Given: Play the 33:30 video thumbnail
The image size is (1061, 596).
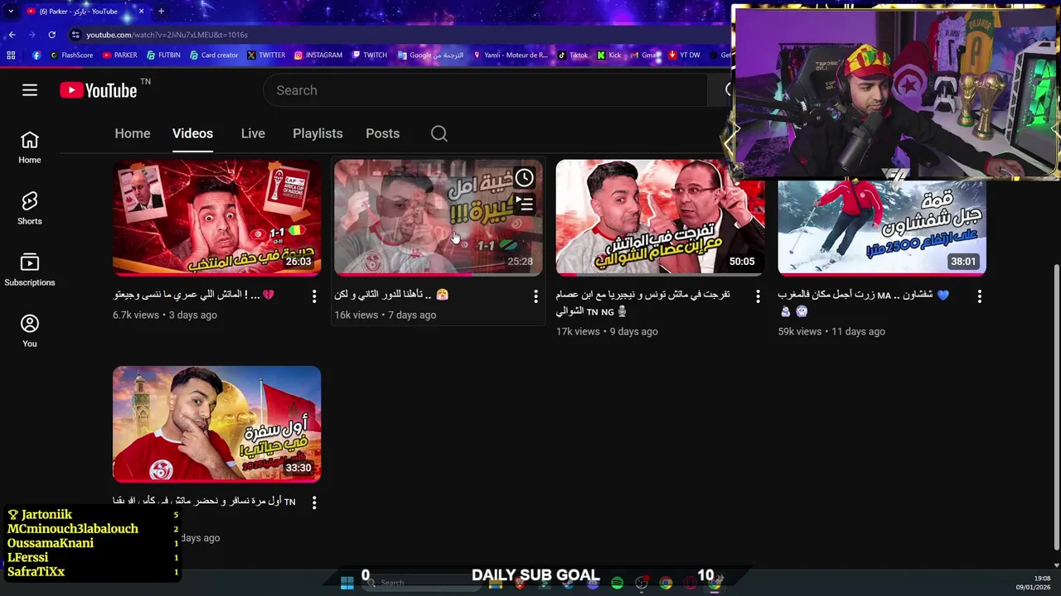Looking at the screenshot, I should [x=216, y=424].
